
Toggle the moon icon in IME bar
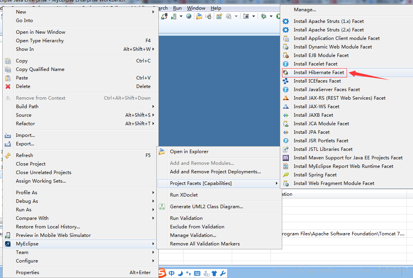pos(180,273)
